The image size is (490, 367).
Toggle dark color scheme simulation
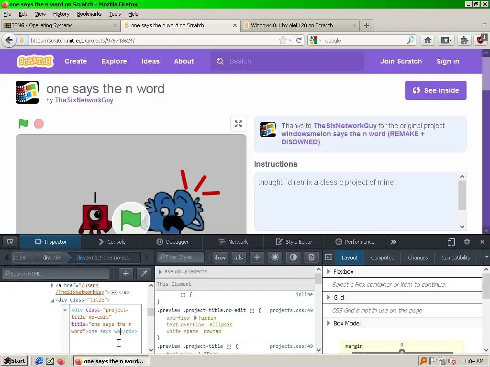click(x=293, y=257)
